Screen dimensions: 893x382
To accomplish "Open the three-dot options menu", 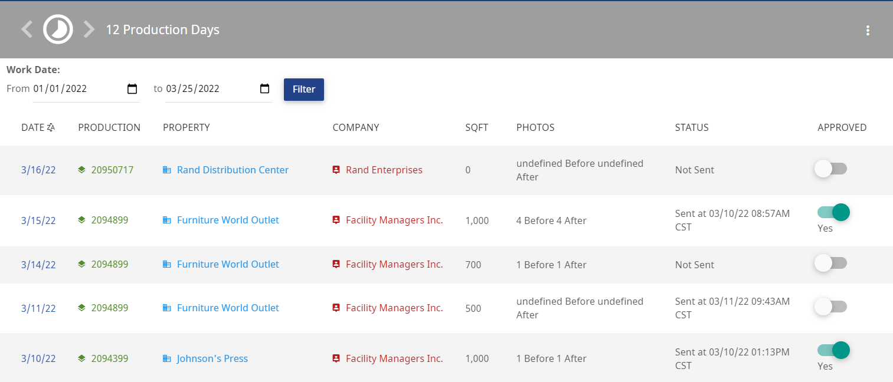I will [x=868, y=31].
